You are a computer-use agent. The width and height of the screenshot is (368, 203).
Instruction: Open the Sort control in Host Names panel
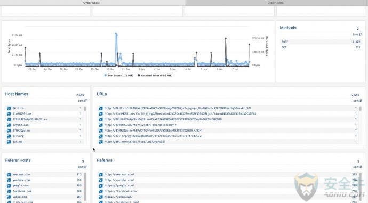click(x=82, y=101)
